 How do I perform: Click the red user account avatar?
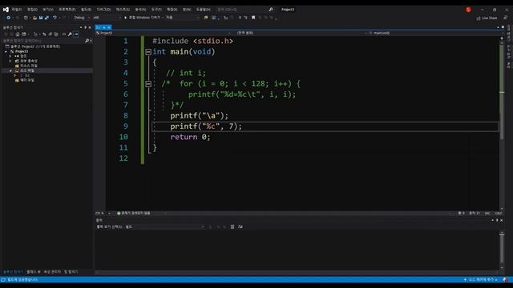click(x=468, y=10)
